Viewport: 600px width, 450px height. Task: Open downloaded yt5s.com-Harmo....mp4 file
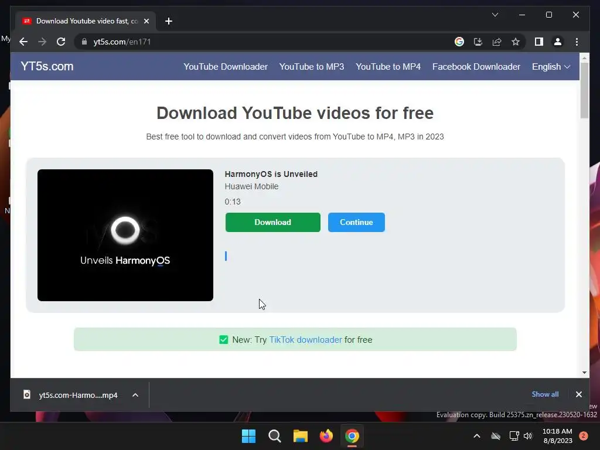(x=78, y=395)
